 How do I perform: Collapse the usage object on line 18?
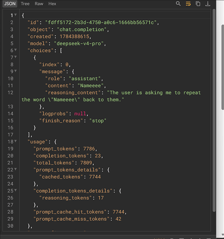coord(15,141)
